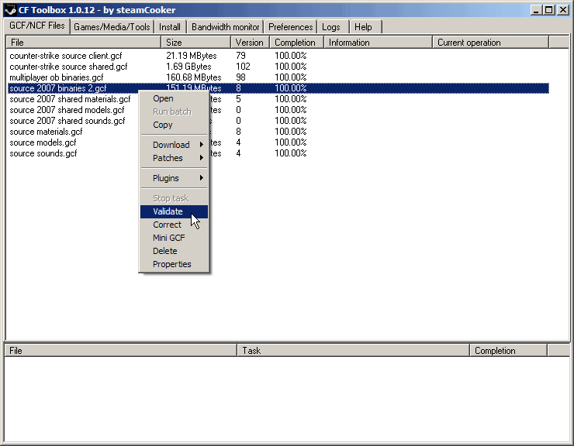Select source 2007 shared models.gcf
This screenshot has width=574, height=446.
point(67,110)
